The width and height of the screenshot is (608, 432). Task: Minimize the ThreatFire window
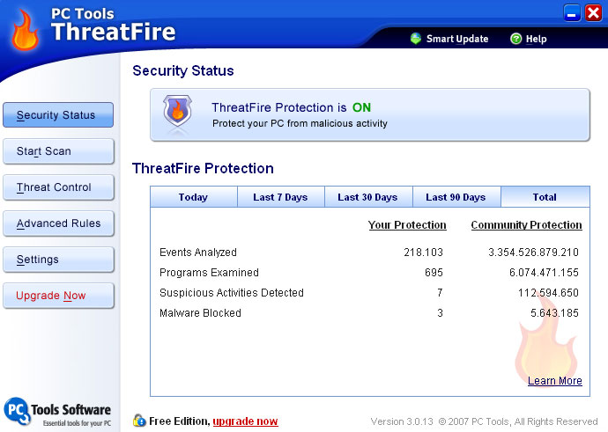click(x=572, y=12)
